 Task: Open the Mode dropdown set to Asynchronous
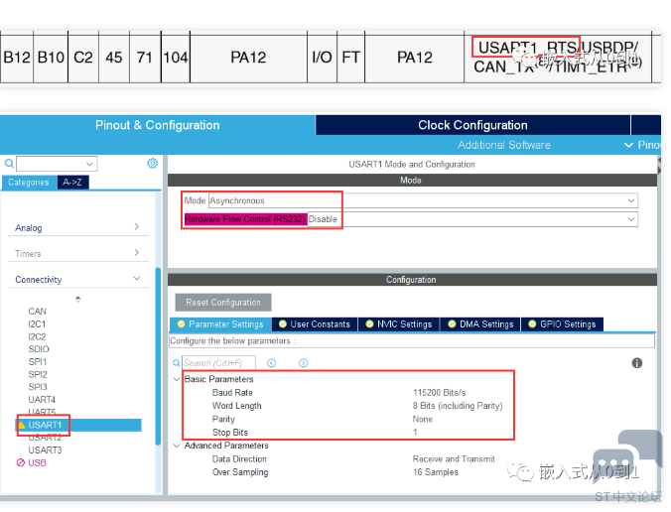[422, 200]
